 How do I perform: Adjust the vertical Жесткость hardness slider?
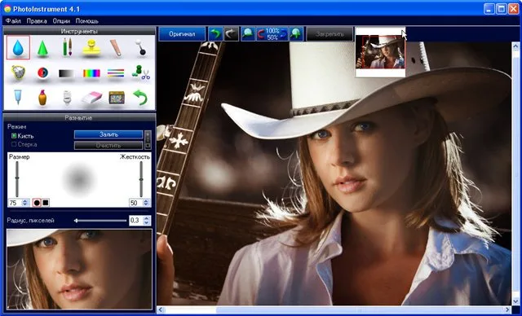point(141,178)
